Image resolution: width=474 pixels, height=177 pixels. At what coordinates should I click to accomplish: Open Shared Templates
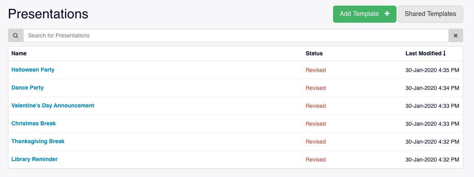pos(430,14)
